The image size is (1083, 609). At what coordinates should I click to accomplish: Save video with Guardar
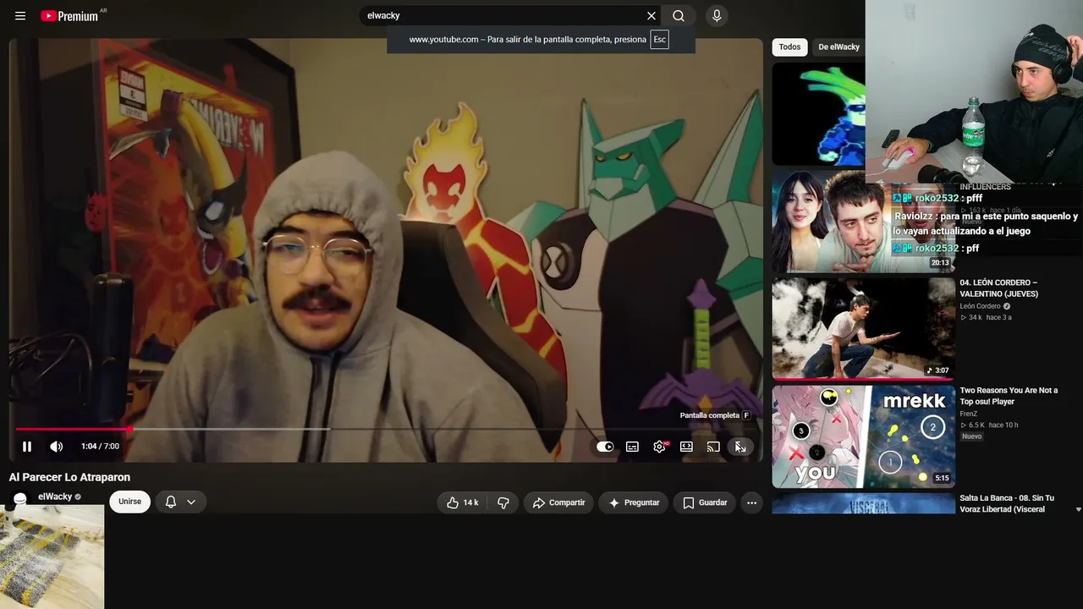pos(705,502)
